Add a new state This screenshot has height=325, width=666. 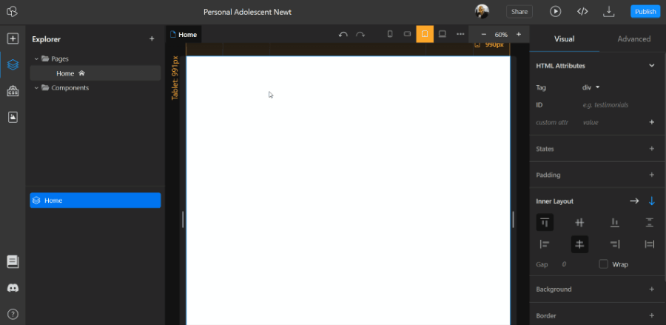(651, 149)
